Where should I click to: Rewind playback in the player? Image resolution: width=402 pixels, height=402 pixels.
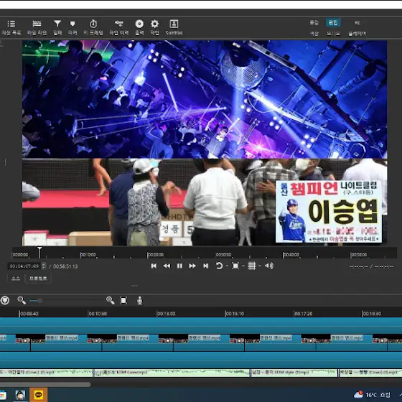(x=167, y=266)
